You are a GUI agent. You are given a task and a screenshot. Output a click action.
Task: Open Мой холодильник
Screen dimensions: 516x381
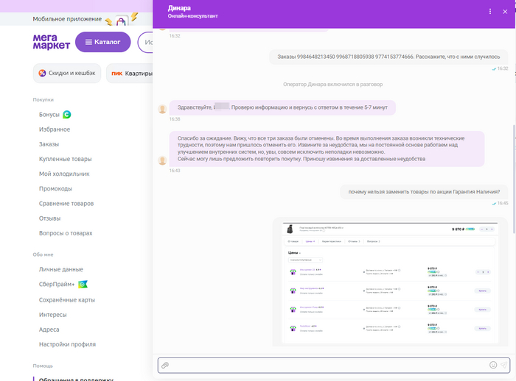64,174
